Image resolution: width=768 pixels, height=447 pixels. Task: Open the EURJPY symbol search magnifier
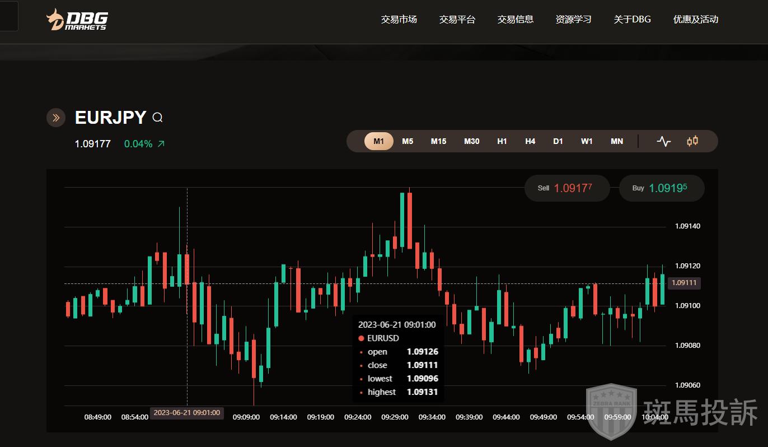pos(158,118)
